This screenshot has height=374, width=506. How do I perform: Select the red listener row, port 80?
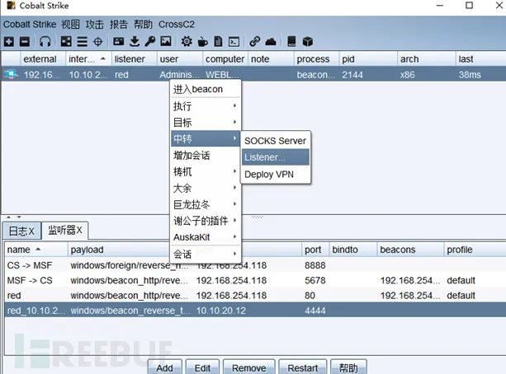pos(255,296)
